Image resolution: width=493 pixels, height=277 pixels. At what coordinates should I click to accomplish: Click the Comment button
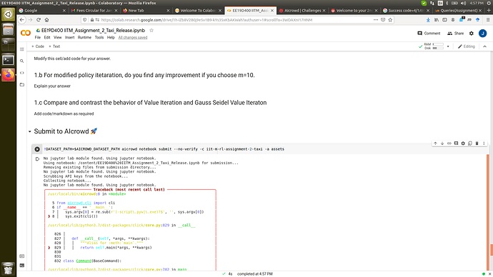click(429, 34)
